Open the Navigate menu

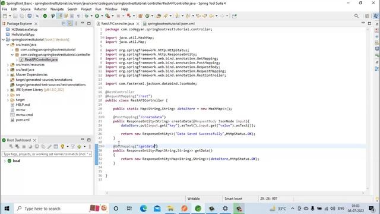[57, 10]
